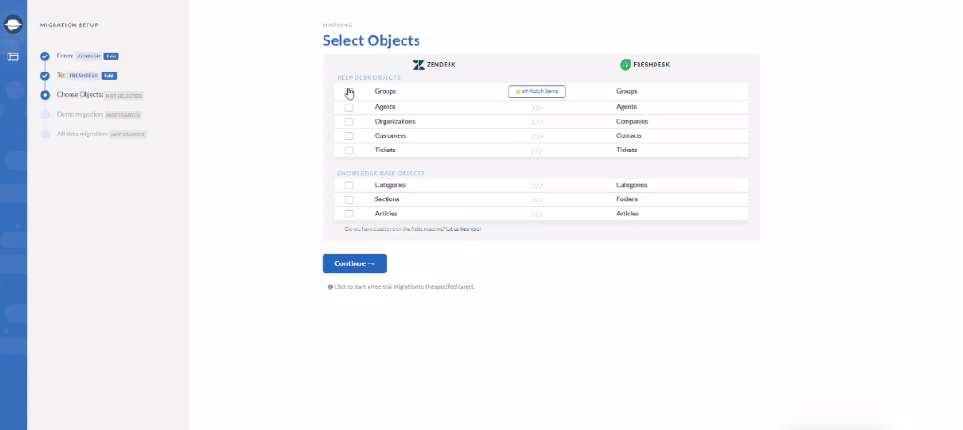Click the arrows icon in Customers row
The height and width of the screenshot is (430, 963).
[537, 135]
